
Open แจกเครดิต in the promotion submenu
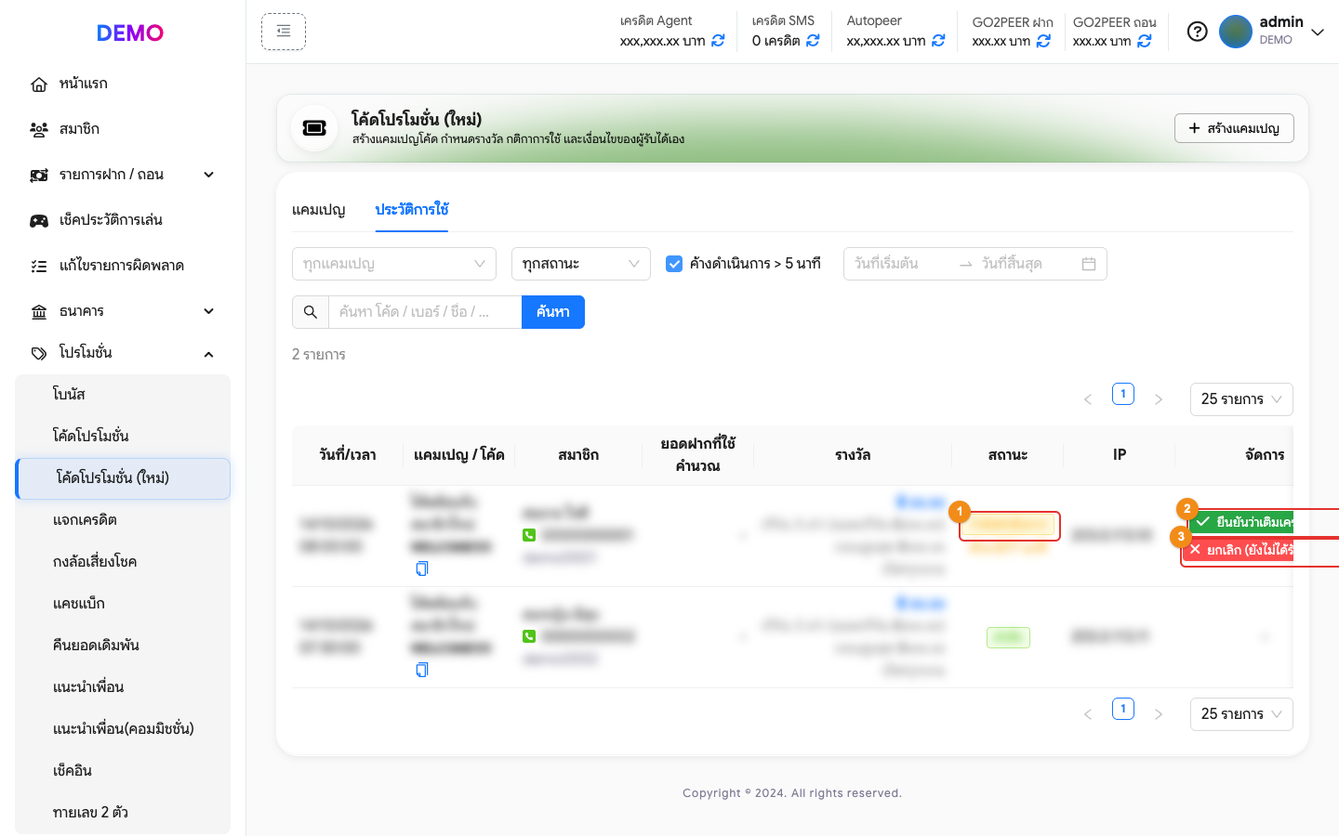click(x=123, y=520)
